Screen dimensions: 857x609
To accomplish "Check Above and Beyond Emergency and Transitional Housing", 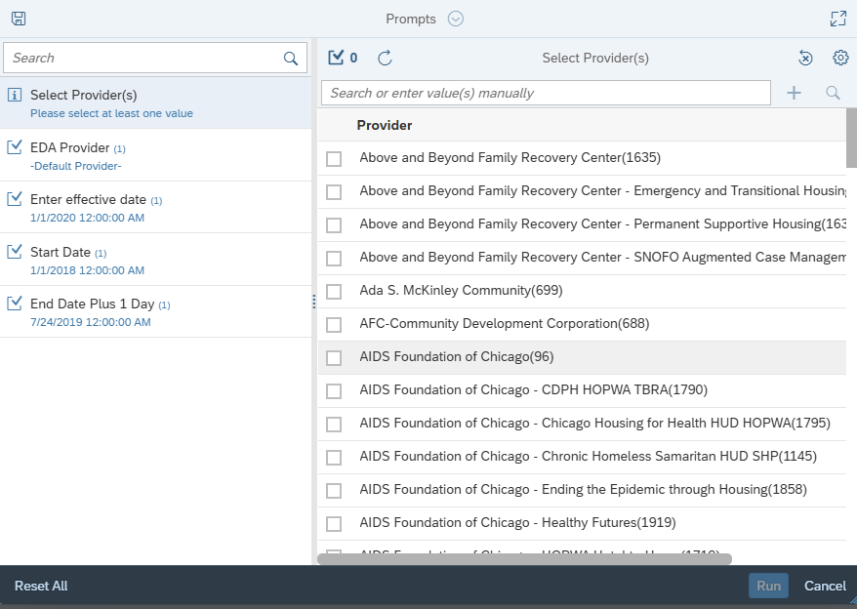I will coord(334,192).
